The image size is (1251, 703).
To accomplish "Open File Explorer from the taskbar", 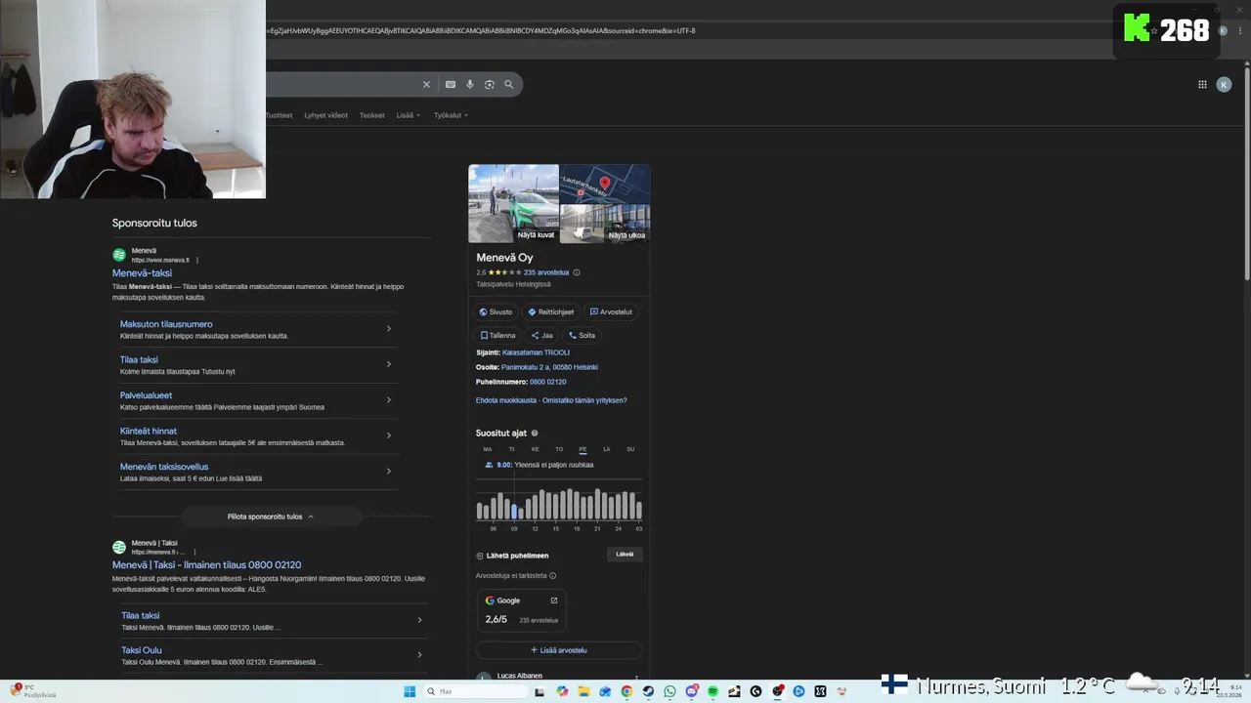I will click(x=583, y=691).
